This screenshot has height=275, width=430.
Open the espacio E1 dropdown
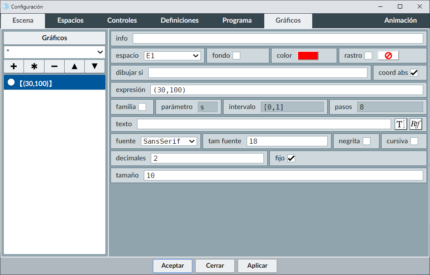(172, 56)
